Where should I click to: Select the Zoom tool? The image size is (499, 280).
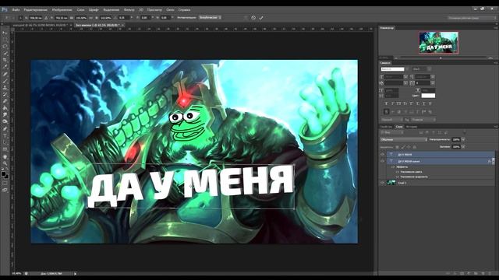(5, 163)
